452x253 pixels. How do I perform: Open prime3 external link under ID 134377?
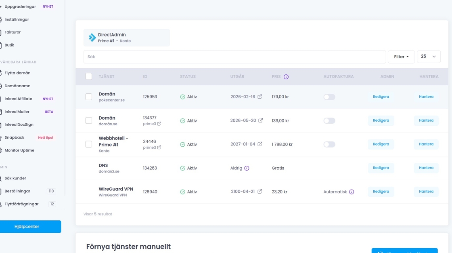point(159,124)
